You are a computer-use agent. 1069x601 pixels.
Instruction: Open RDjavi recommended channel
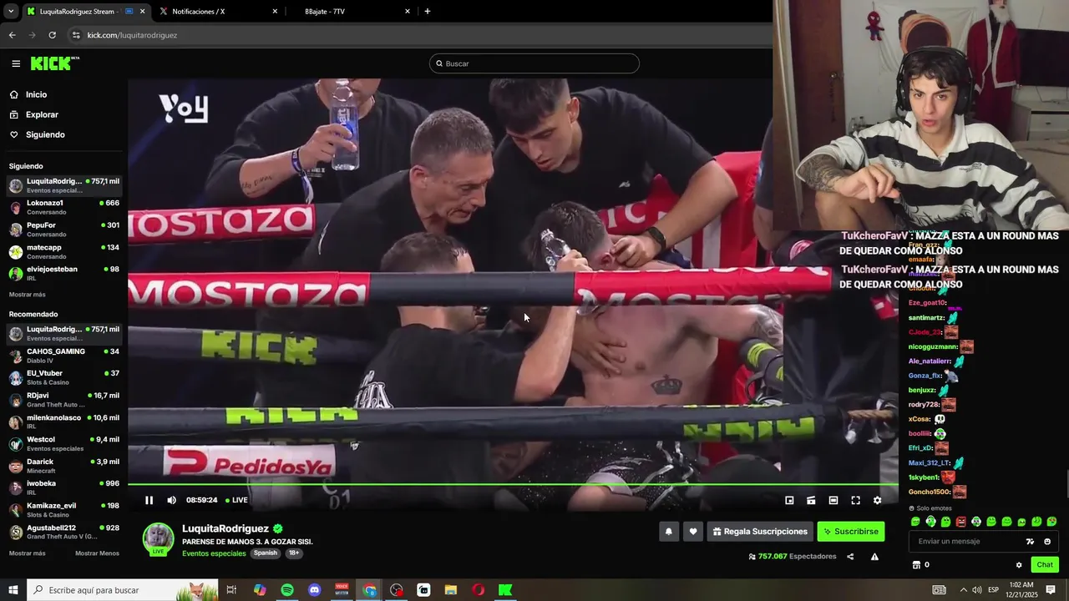[x=64, y=400]
